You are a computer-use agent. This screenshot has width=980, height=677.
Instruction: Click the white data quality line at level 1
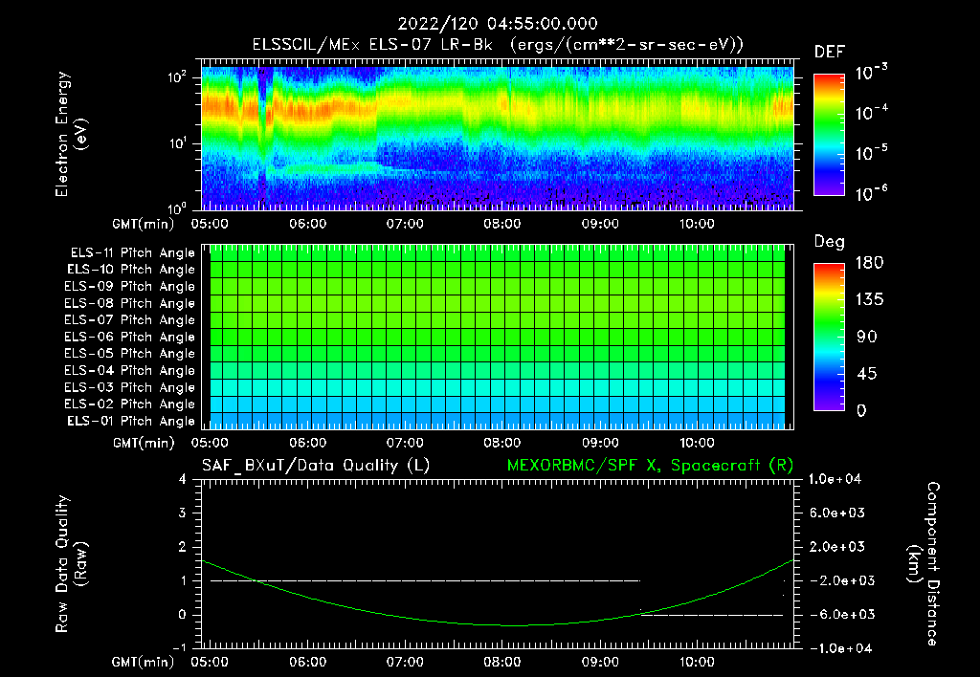pyautogui.click(x=425, y=580)
